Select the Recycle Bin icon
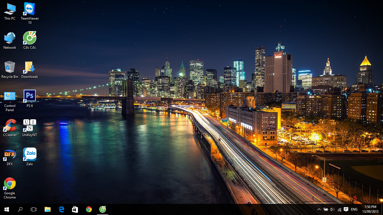Viewport: 383px width, 215px height. tap(10, 70)
